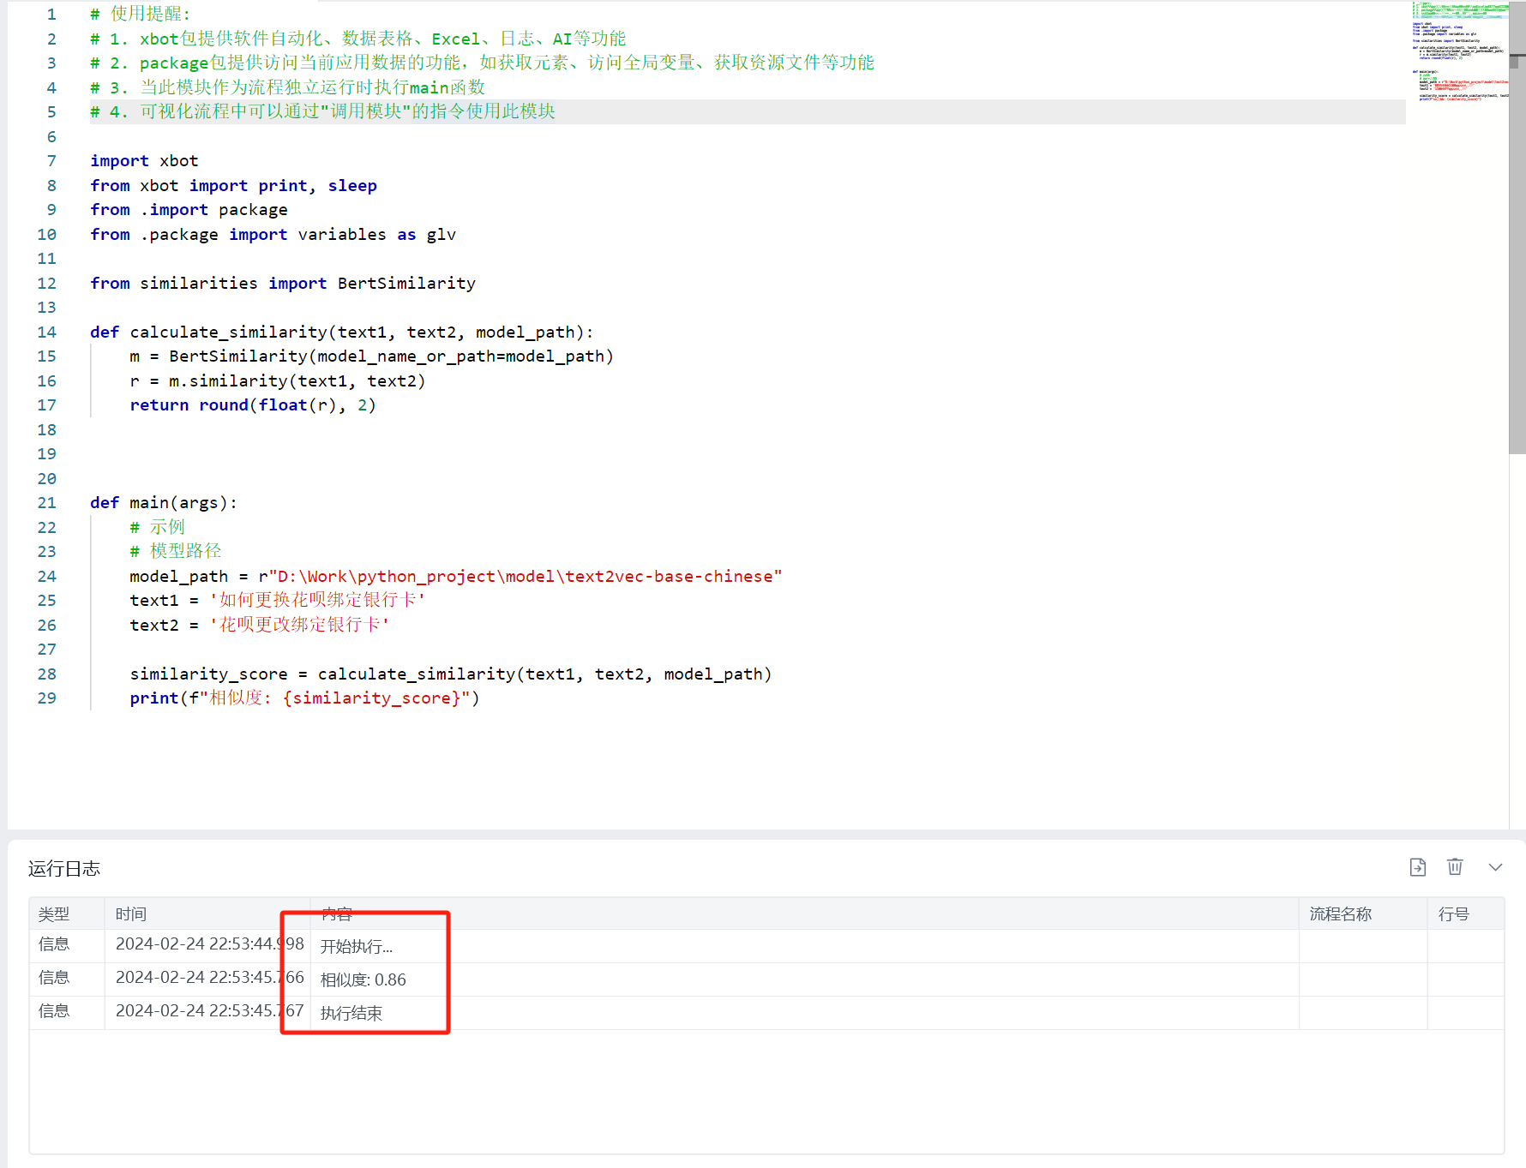The width and height of the screenshot is (1526, 1168).
Task: Click line number 21 in the gutter
Action: (x=47, y=503)
